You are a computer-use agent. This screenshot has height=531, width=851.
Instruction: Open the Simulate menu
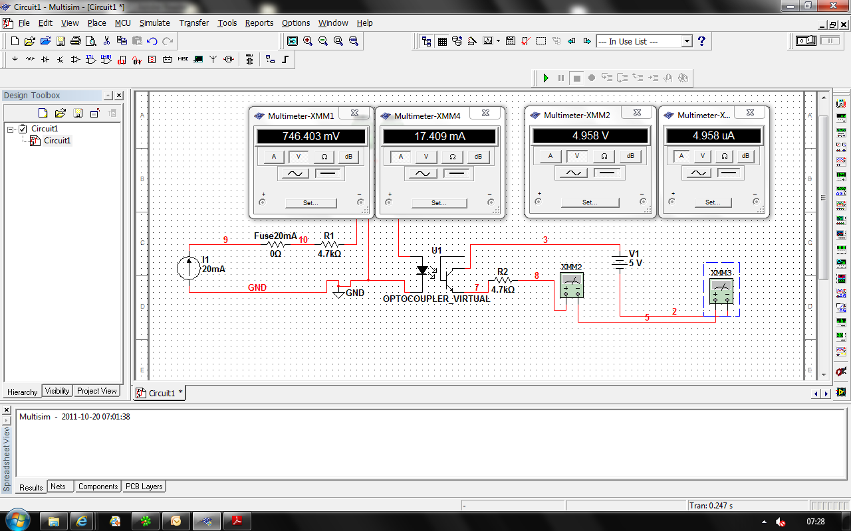[x=154, y=23]
